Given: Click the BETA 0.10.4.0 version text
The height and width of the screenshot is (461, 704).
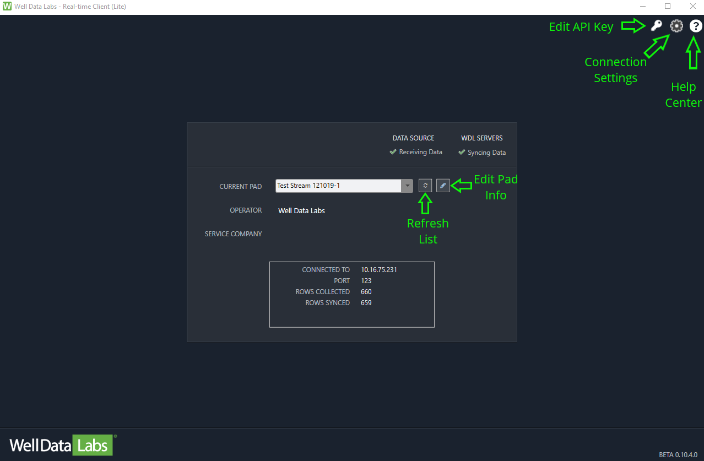Looking at the screenshot, I should pyautogui.click(x=679, y=455).
